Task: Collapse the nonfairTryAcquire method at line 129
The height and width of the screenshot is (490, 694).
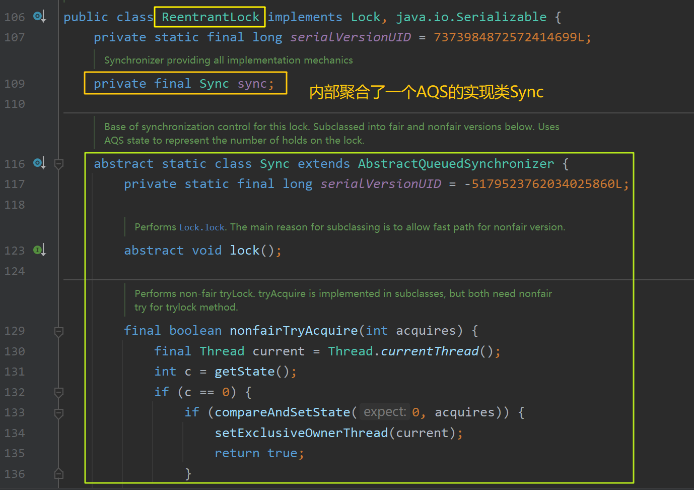Action: [59, 331]
